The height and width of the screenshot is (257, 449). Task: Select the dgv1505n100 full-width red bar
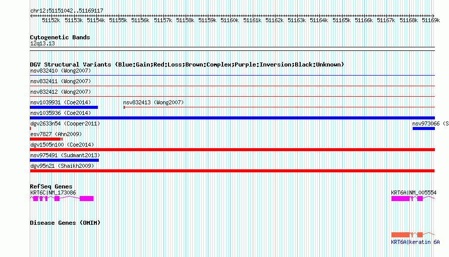pos(232,150)
